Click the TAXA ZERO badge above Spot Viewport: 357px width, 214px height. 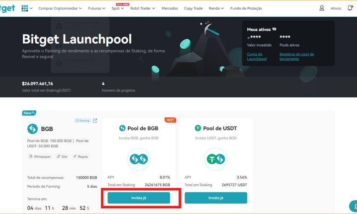pyautogui.click(x=123, y=4)
